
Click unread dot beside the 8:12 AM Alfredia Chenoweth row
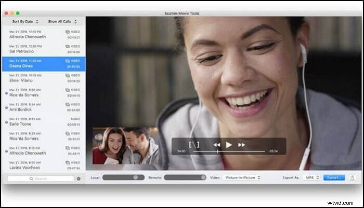click(6, 151)
